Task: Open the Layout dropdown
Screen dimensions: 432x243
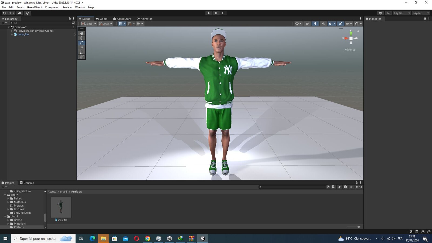Action: click(421, 13)
